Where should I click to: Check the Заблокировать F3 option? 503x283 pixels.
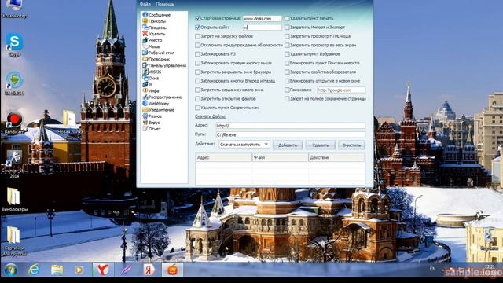click(x=197, y=54)
